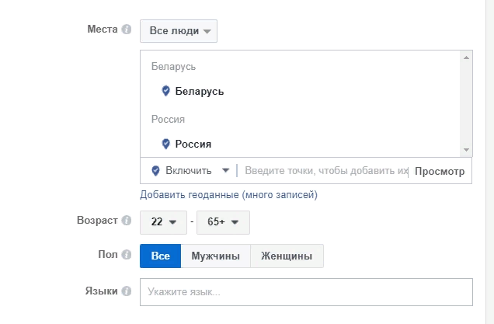
Task: Select Мужчины gender option
Action: point(215,256)
